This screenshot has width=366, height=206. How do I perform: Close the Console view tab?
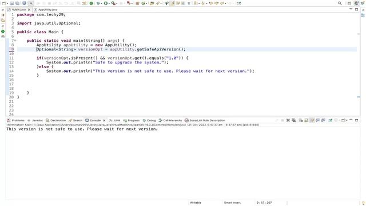[x=104, y=120]
